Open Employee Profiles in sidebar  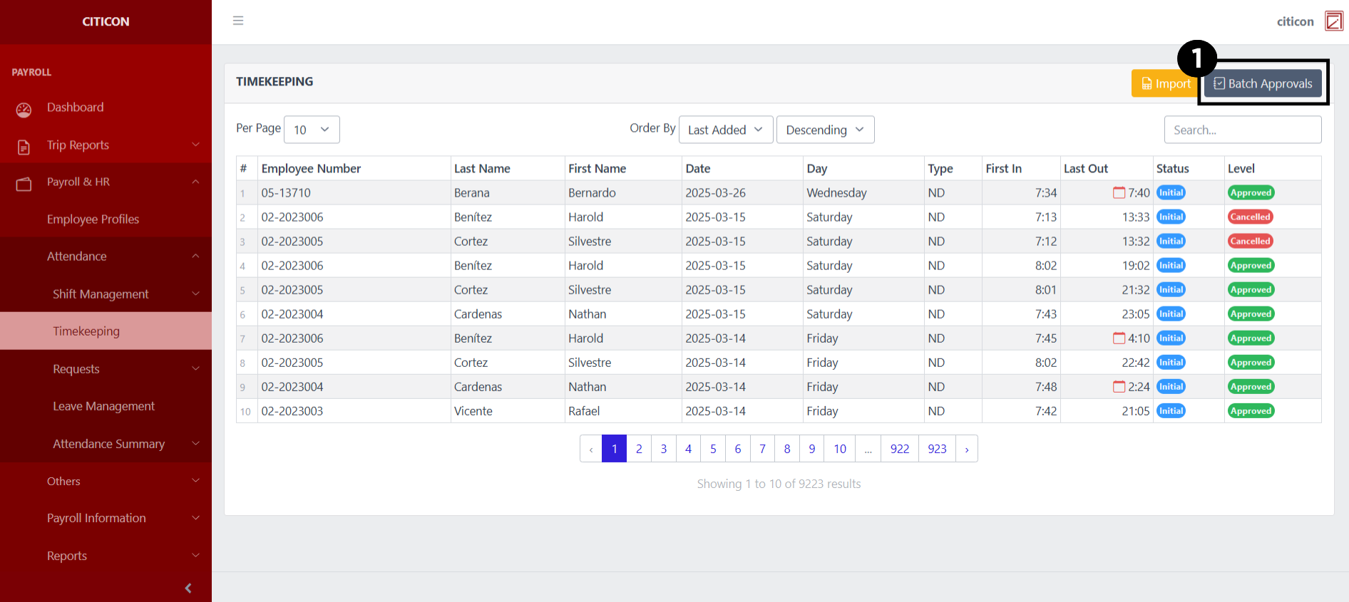93,219
